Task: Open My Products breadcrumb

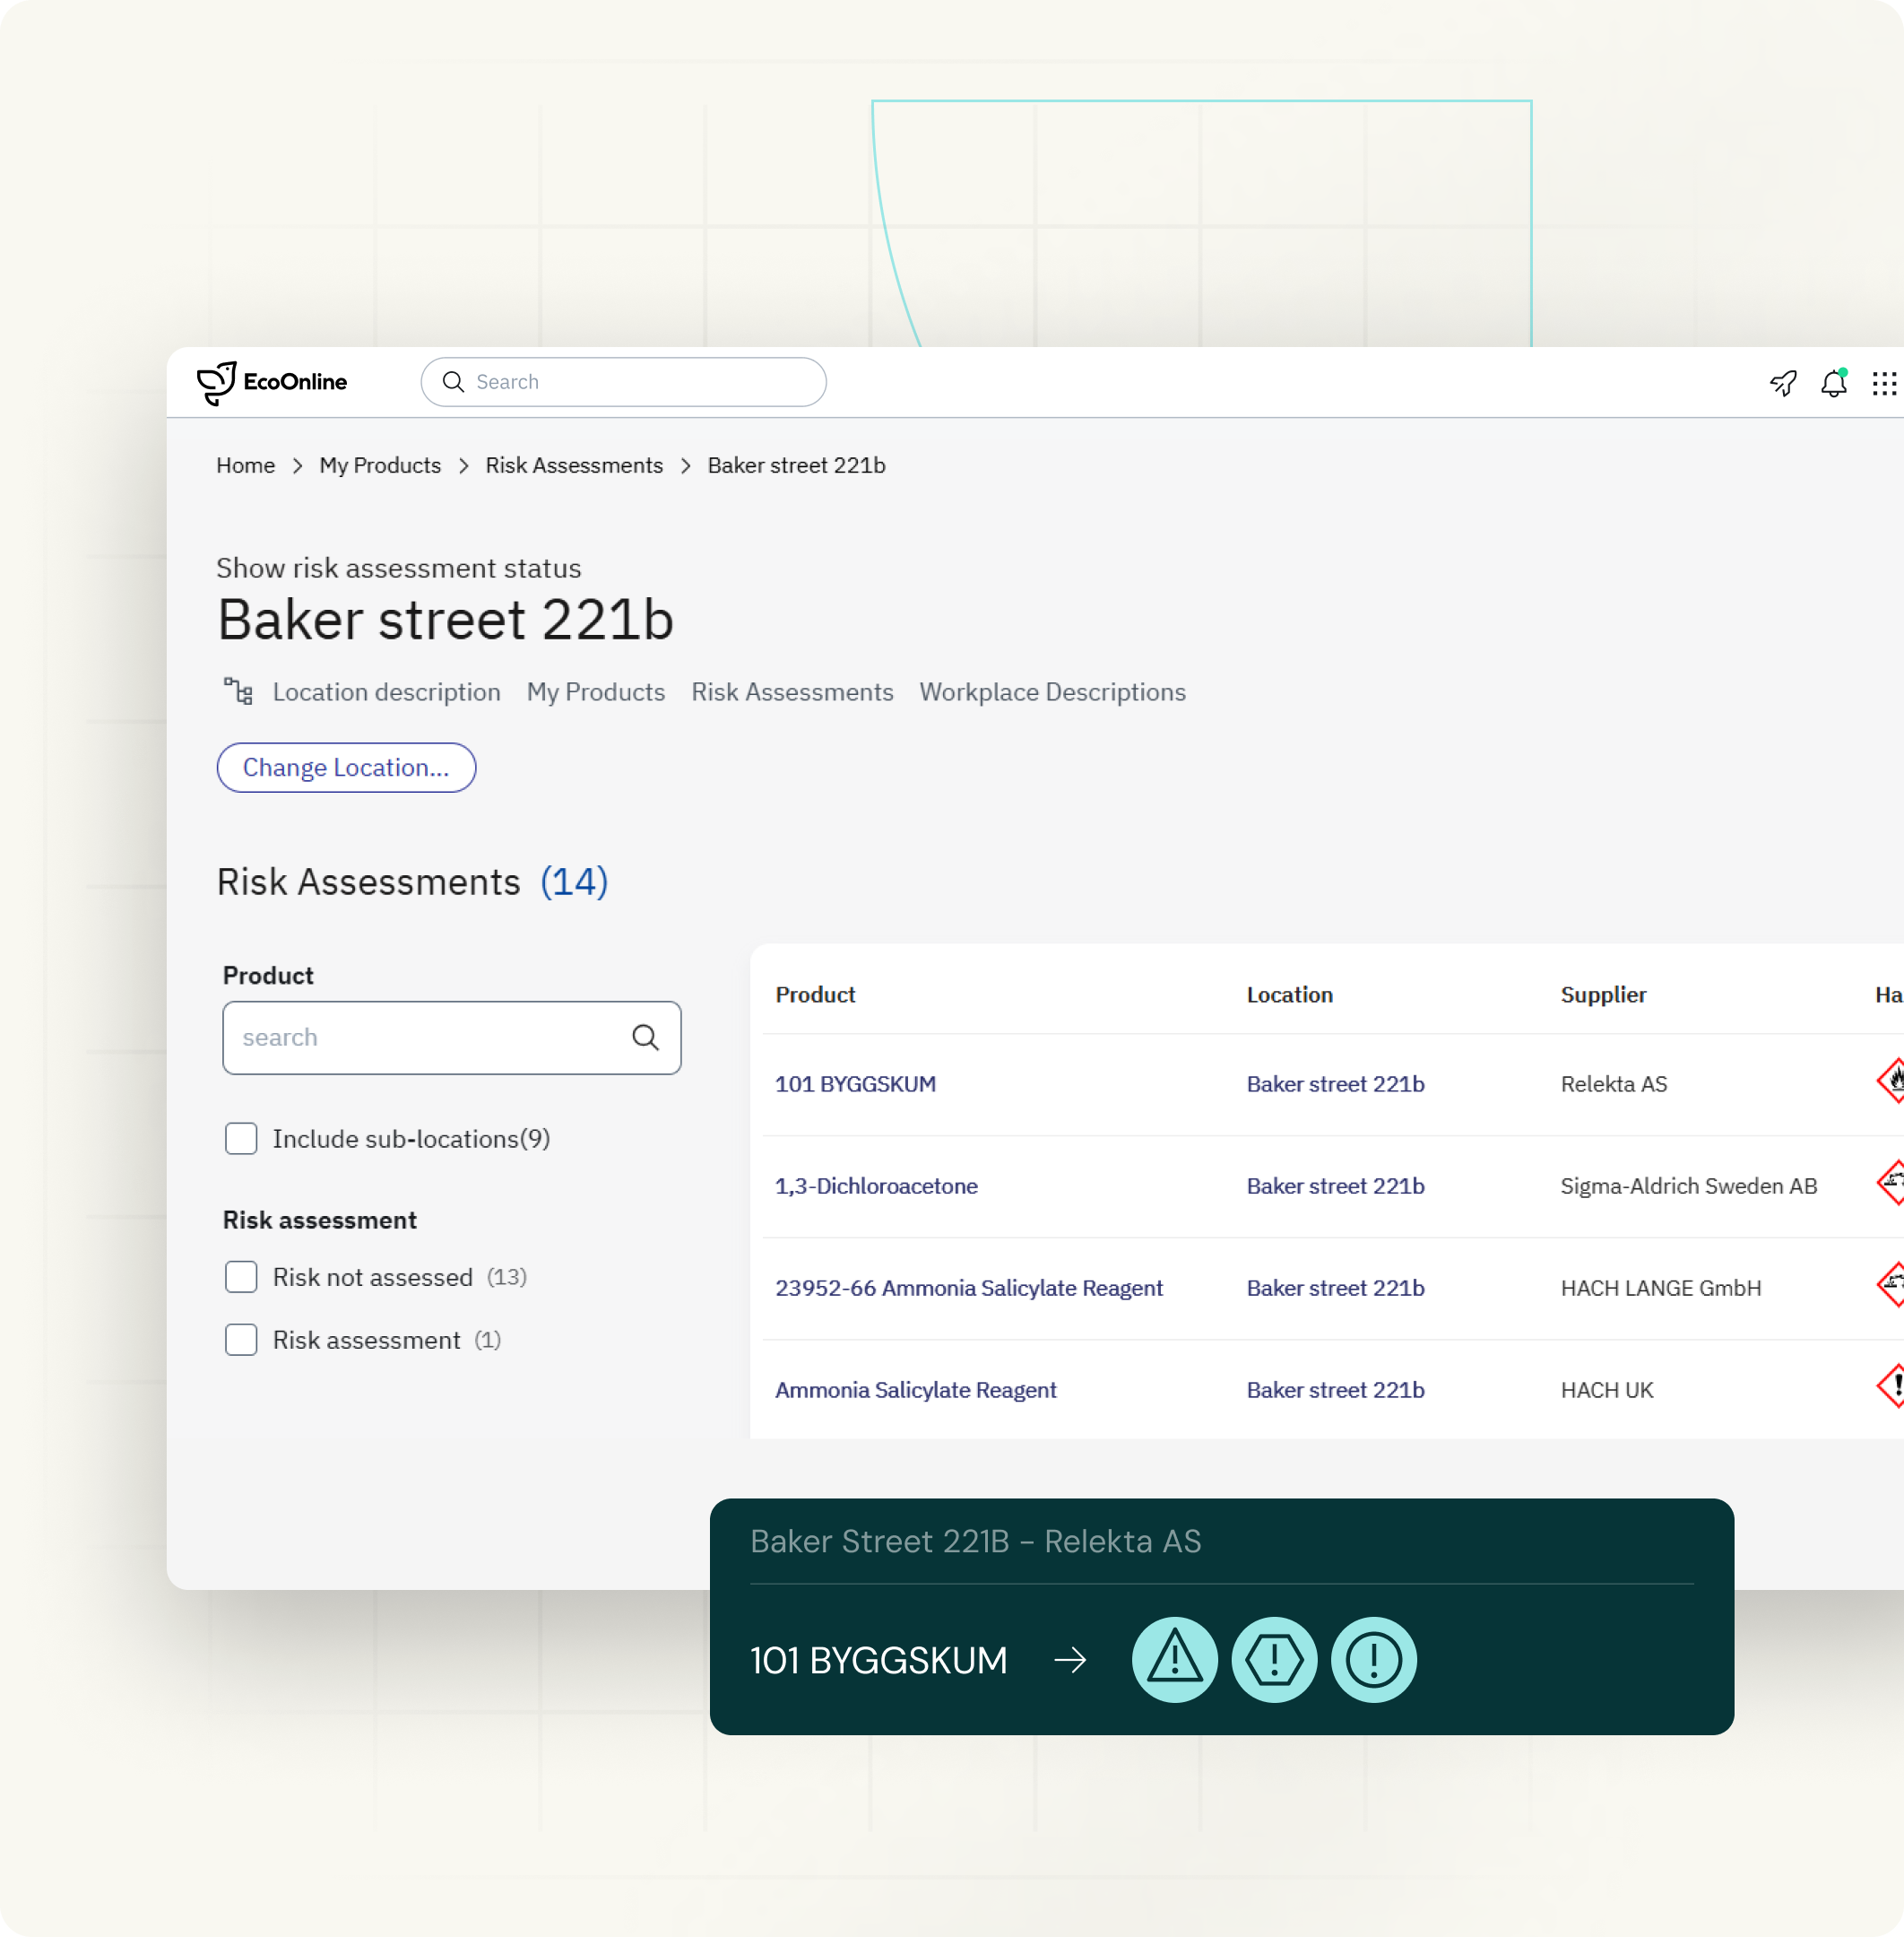Action: coord(380,465)
